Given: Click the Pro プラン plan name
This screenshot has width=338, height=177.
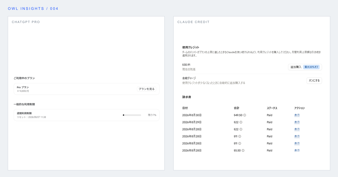Looking at the screenshot, I should (23, 87).
